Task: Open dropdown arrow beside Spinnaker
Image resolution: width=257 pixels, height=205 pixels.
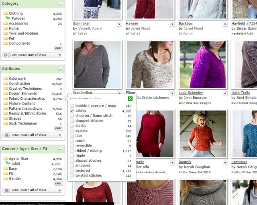Action: 120,24
